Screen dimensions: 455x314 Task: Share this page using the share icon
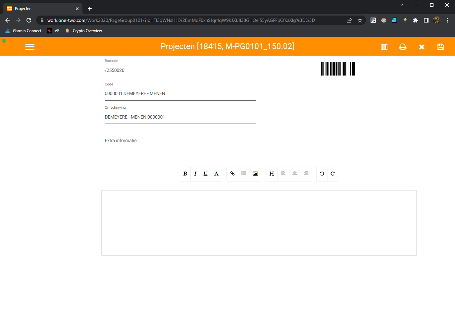click(x=349, y=20)
